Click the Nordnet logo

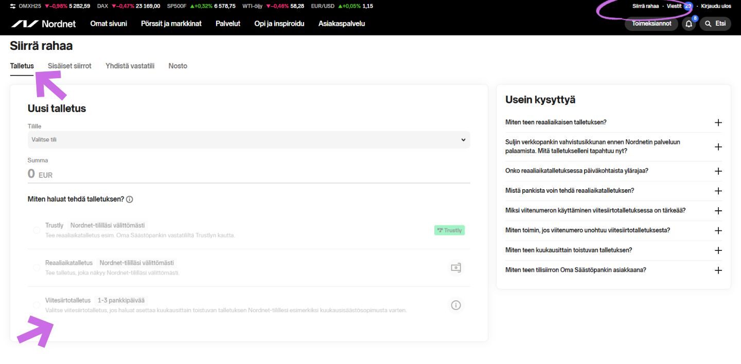(x=43, y=24)
